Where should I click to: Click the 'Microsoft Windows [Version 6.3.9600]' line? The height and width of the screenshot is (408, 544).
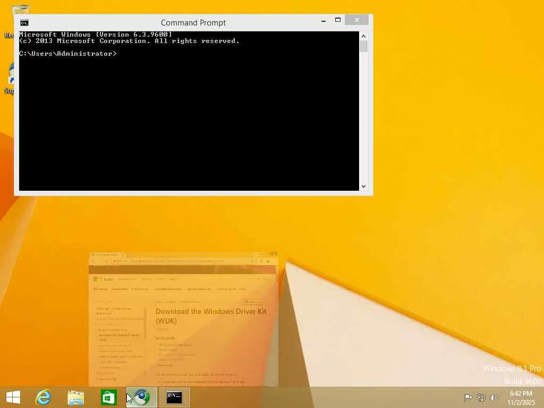coord(96,35)
